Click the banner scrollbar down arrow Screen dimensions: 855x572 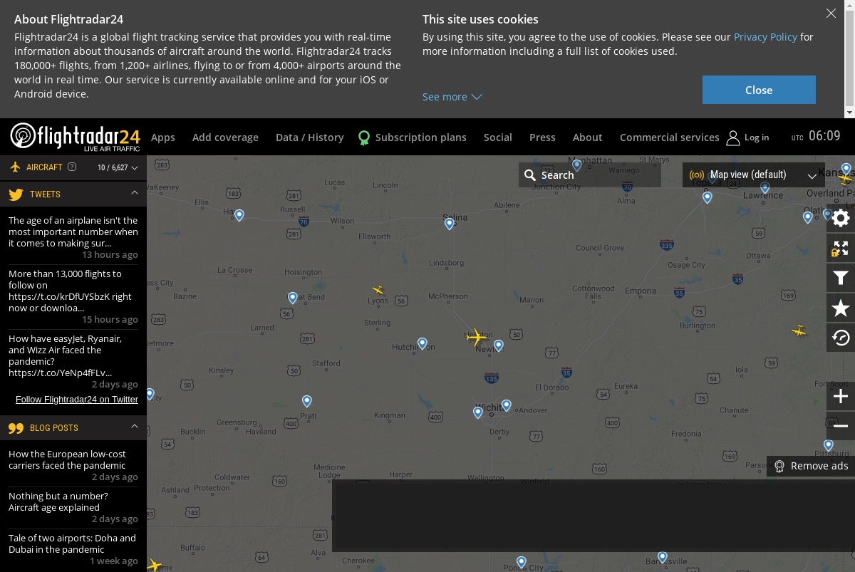click(849, 113)
